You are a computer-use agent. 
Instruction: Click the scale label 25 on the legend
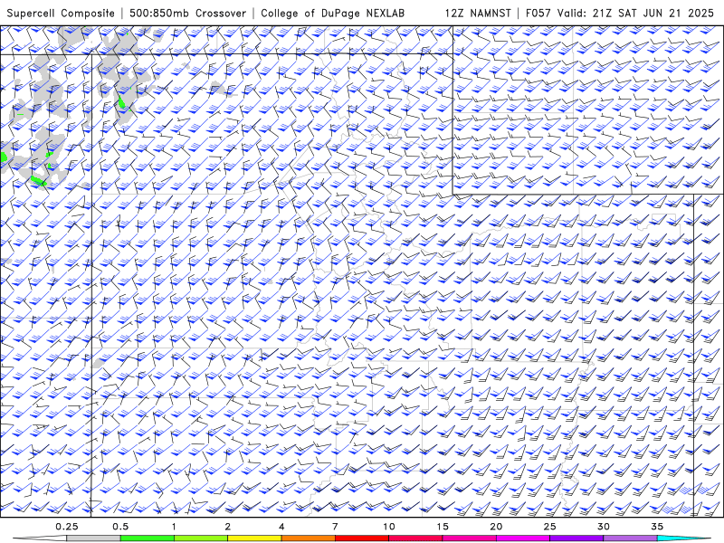(x=549, y=527)
